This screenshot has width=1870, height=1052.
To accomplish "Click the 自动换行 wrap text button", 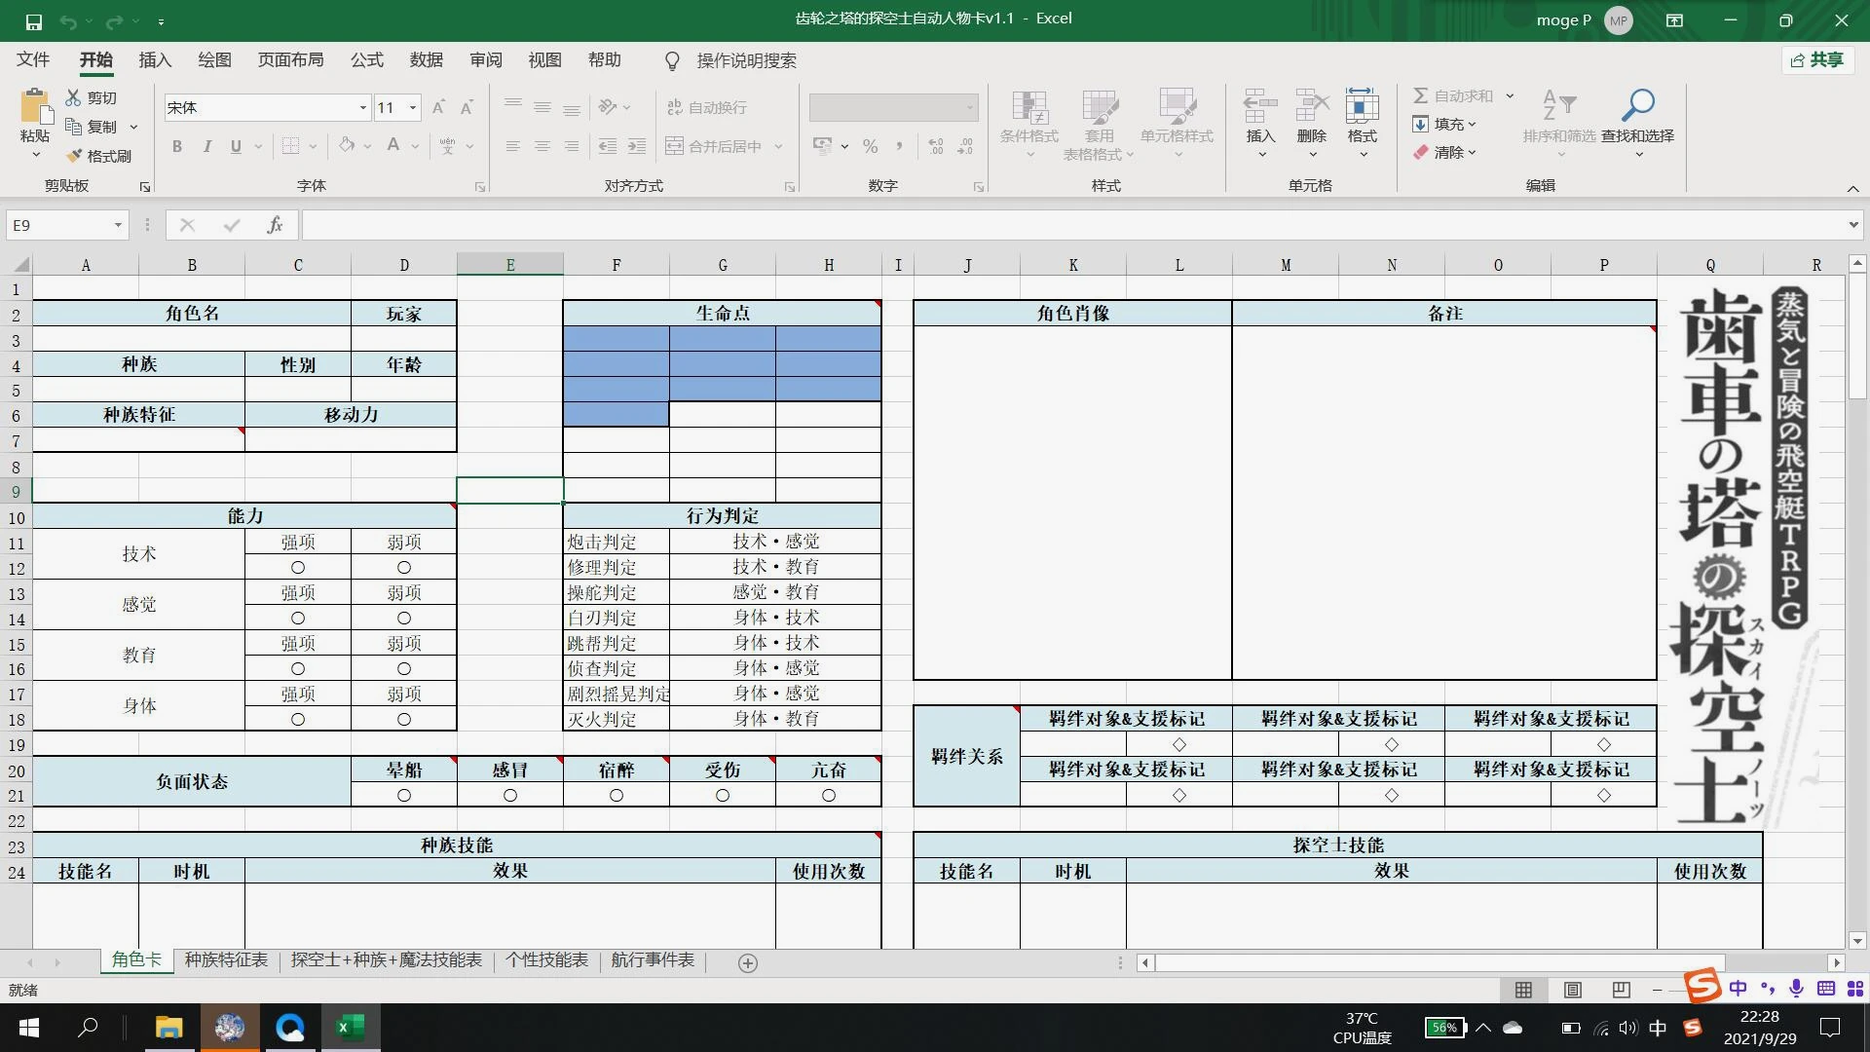I will (707, 107).
